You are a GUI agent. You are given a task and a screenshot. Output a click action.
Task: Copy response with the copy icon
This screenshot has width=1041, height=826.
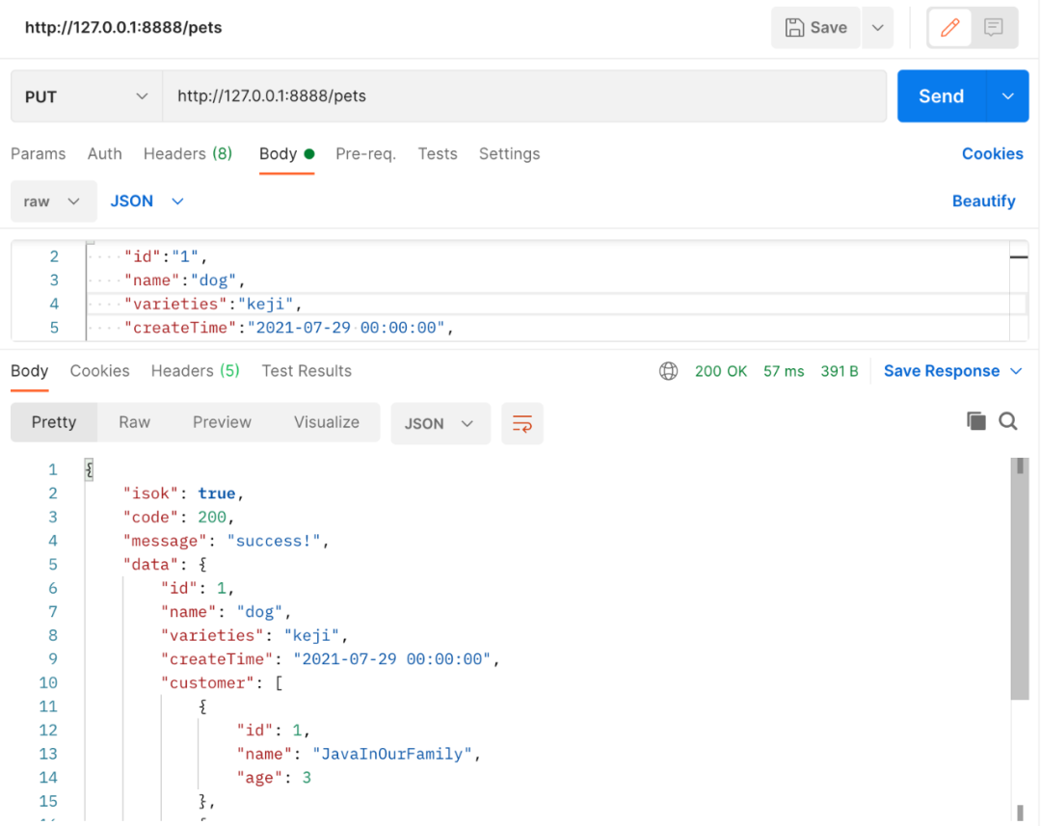(x=976, y=421)
